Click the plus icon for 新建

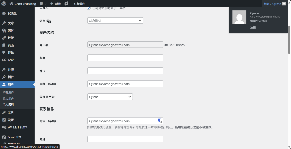tap(52, 4)
